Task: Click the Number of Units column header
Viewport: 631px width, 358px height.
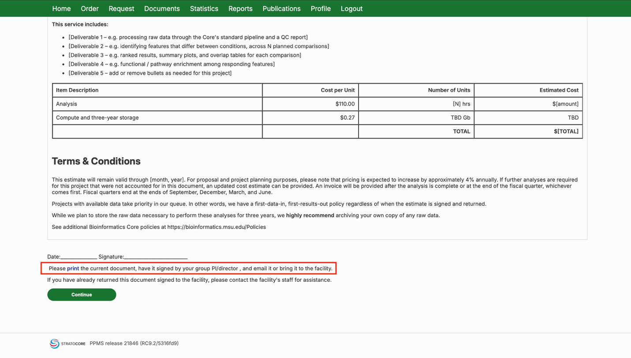Action: point(416,90)
